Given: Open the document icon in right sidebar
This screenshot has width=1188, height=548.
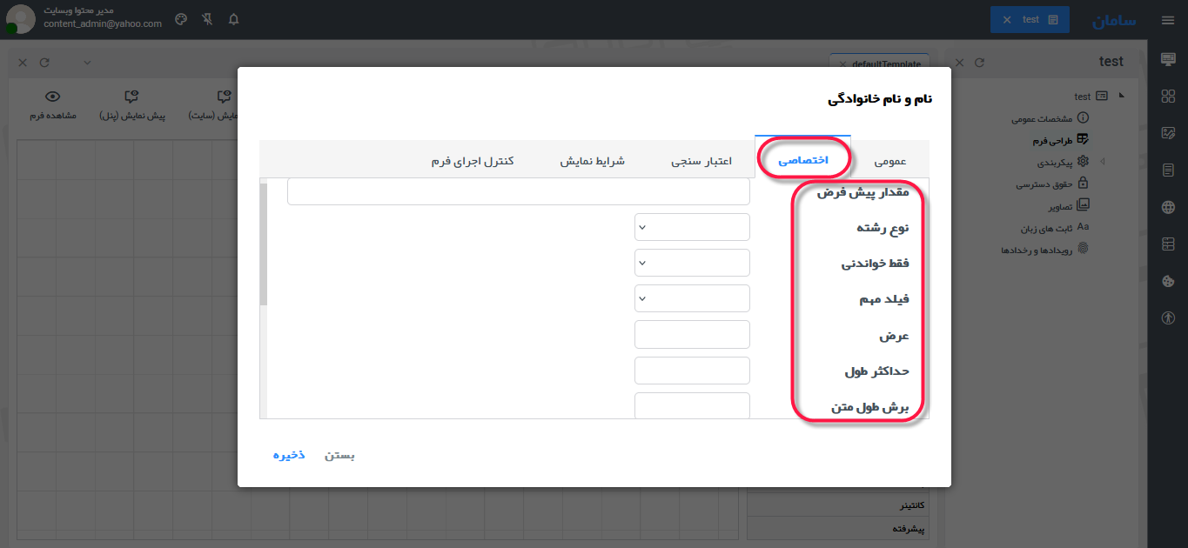Looking at the screenshot, I should point(1168,170).
